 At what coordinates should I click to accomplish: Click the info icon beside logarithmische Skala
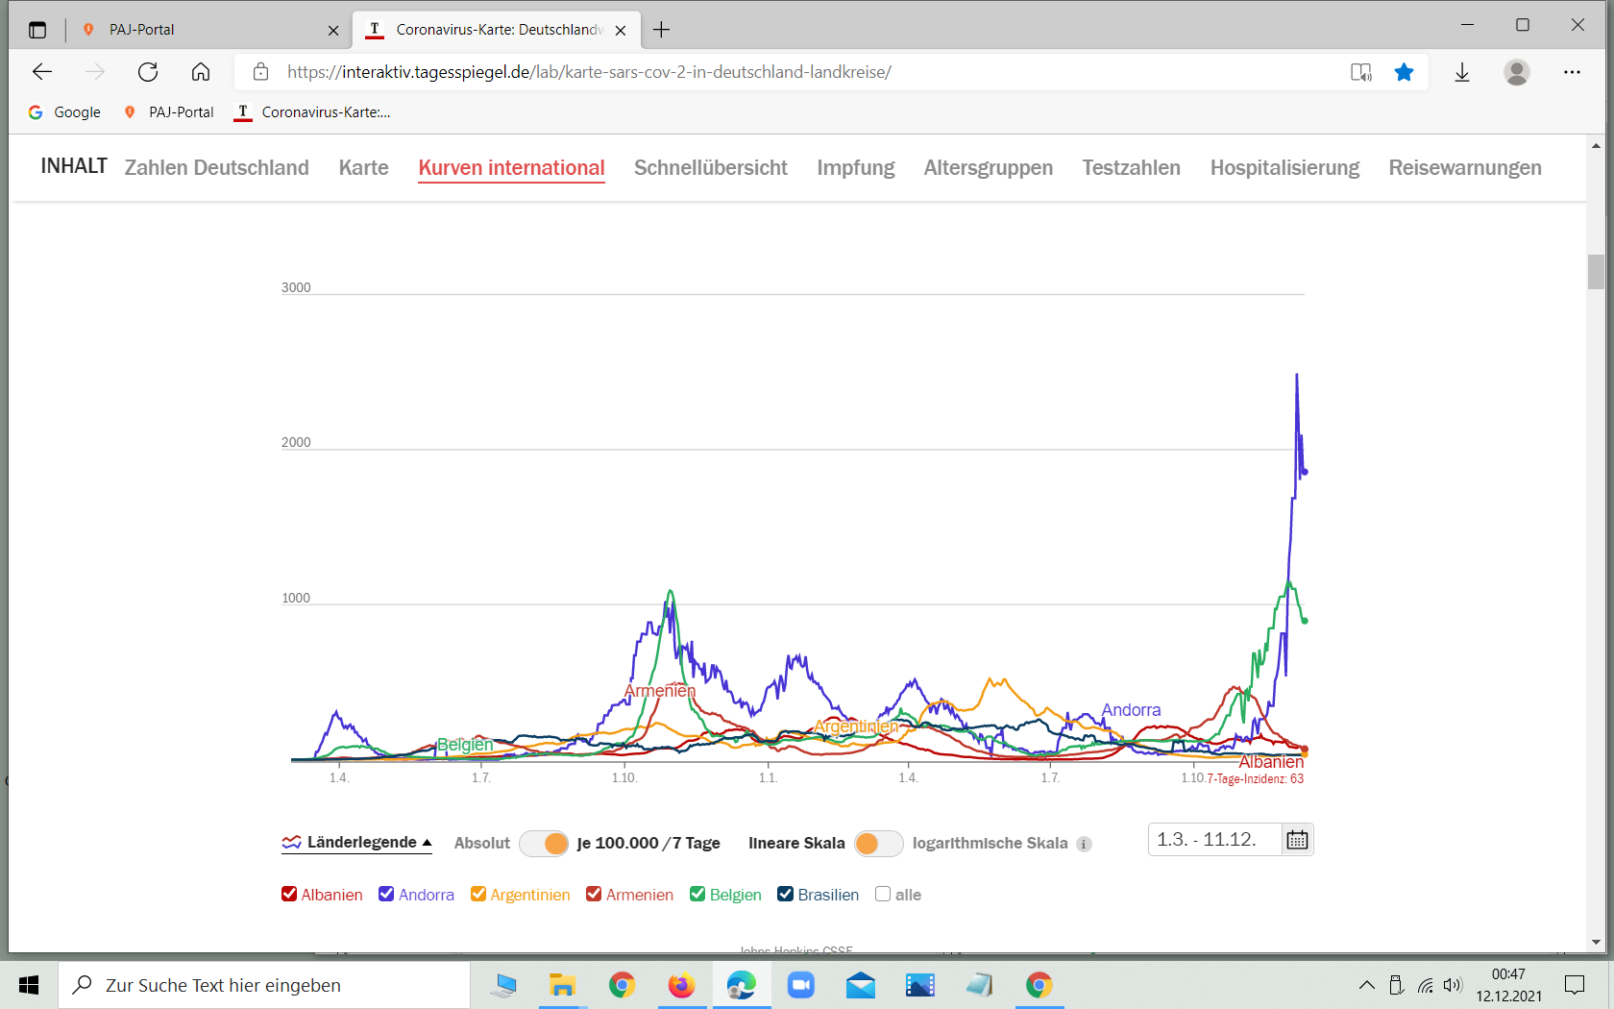click(1084, 844)
